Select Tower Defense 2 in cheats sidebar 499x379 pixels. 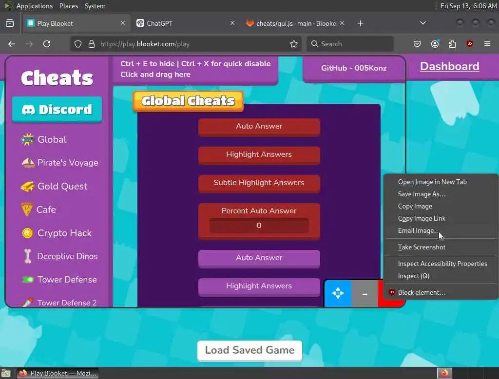[59, 303]
